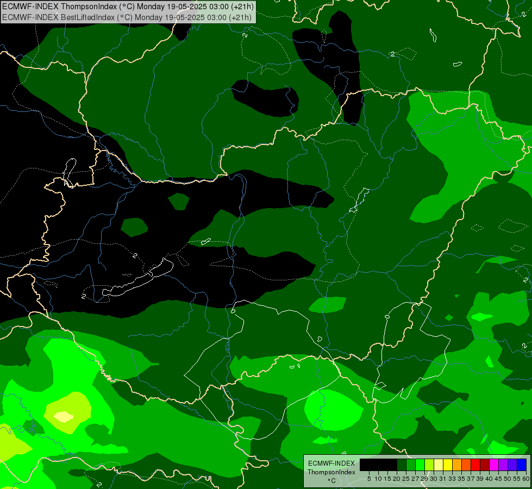Click the legend tick value 5

tap(369, 479)
